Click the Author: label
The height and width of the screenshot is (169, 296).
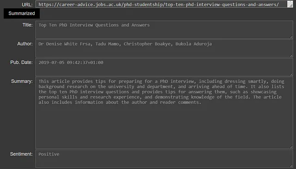click(x=25, y=44)
